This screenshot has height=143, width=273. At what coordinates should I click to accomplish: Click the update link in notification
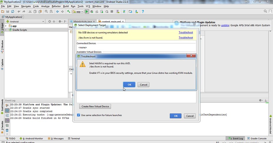[x=225, y=25]
